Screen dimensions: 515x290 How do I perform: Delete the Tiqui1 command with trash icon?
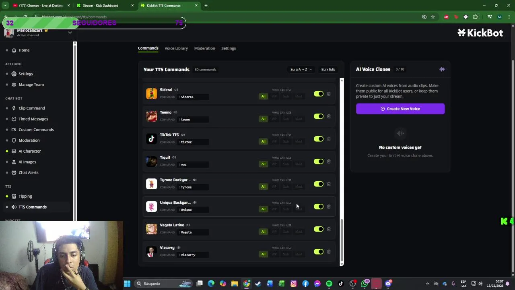pyautogui.click(x=329, y=162)
